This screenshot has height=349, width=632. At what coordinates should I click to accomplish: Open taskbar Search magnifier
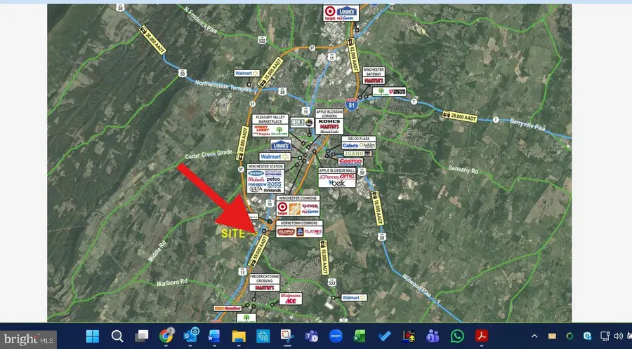[x=117, y=336]
